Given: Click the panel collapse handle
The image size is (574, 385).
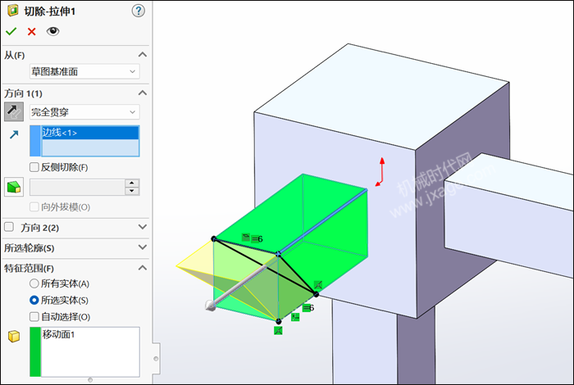Looking at the screenshot, I should 157,359.
